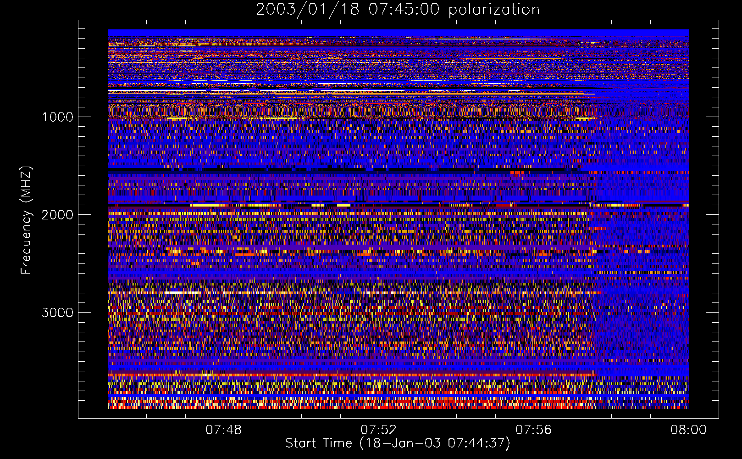Select the 3000 frequency tick label
The image size is (742, 459).
(57, 313)
